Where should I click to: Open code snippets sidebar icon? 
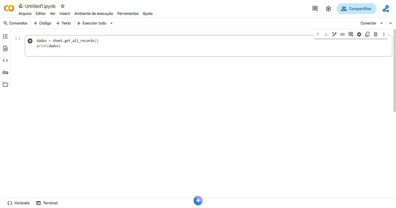click(5, 61)
